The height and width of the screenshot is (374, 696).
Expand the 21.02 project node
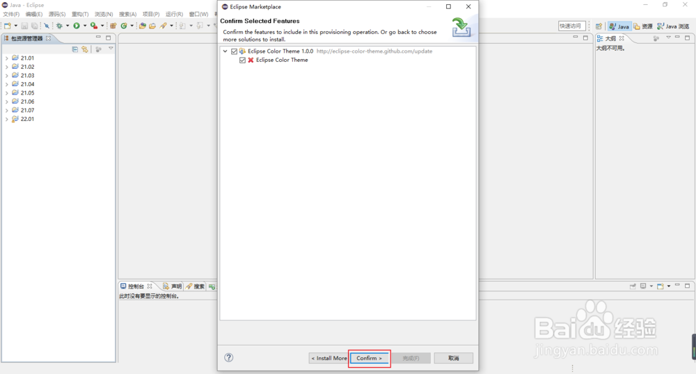point(7,67)
